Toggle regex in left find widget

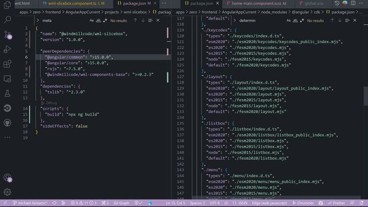pyautogui.click(x=105, y=21)
